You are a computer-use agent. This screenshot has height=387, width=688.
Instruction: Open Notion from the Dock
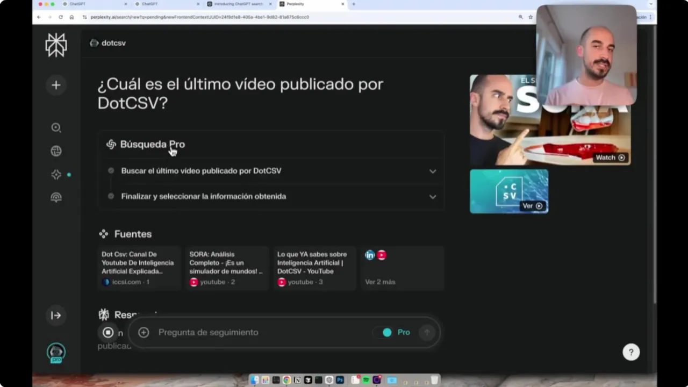(297, 380)
